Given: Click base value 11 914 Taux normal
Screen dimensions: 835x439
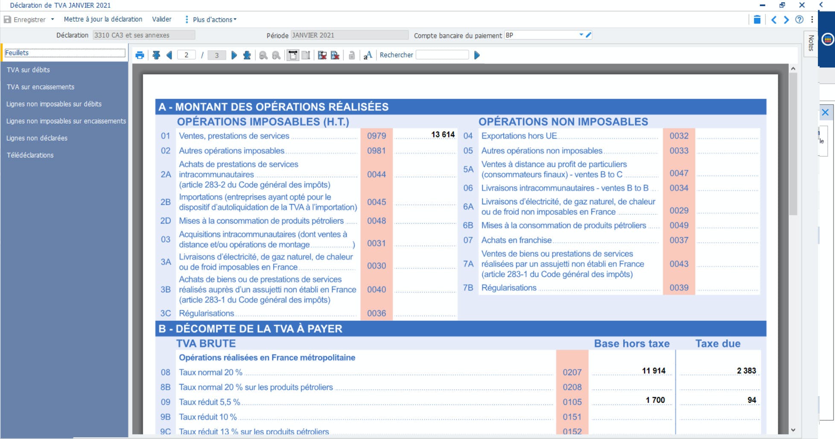Looking at the screenshot, I should coord(654,371).
